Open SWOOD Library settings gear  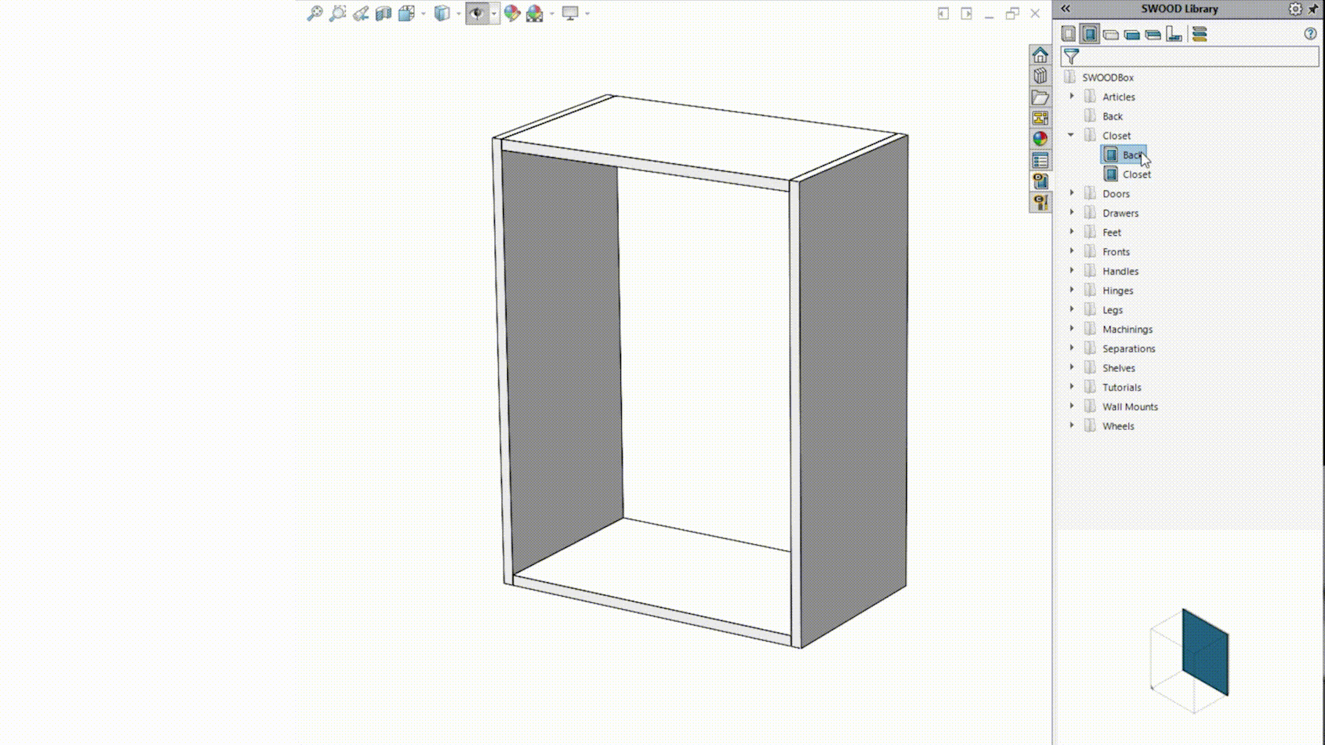(1295, 9)
